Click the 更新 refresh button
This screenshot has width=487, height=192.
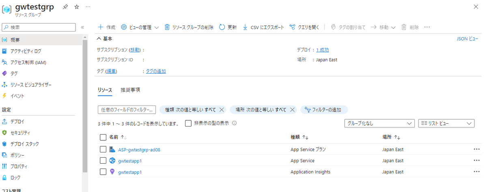(228, 27)
